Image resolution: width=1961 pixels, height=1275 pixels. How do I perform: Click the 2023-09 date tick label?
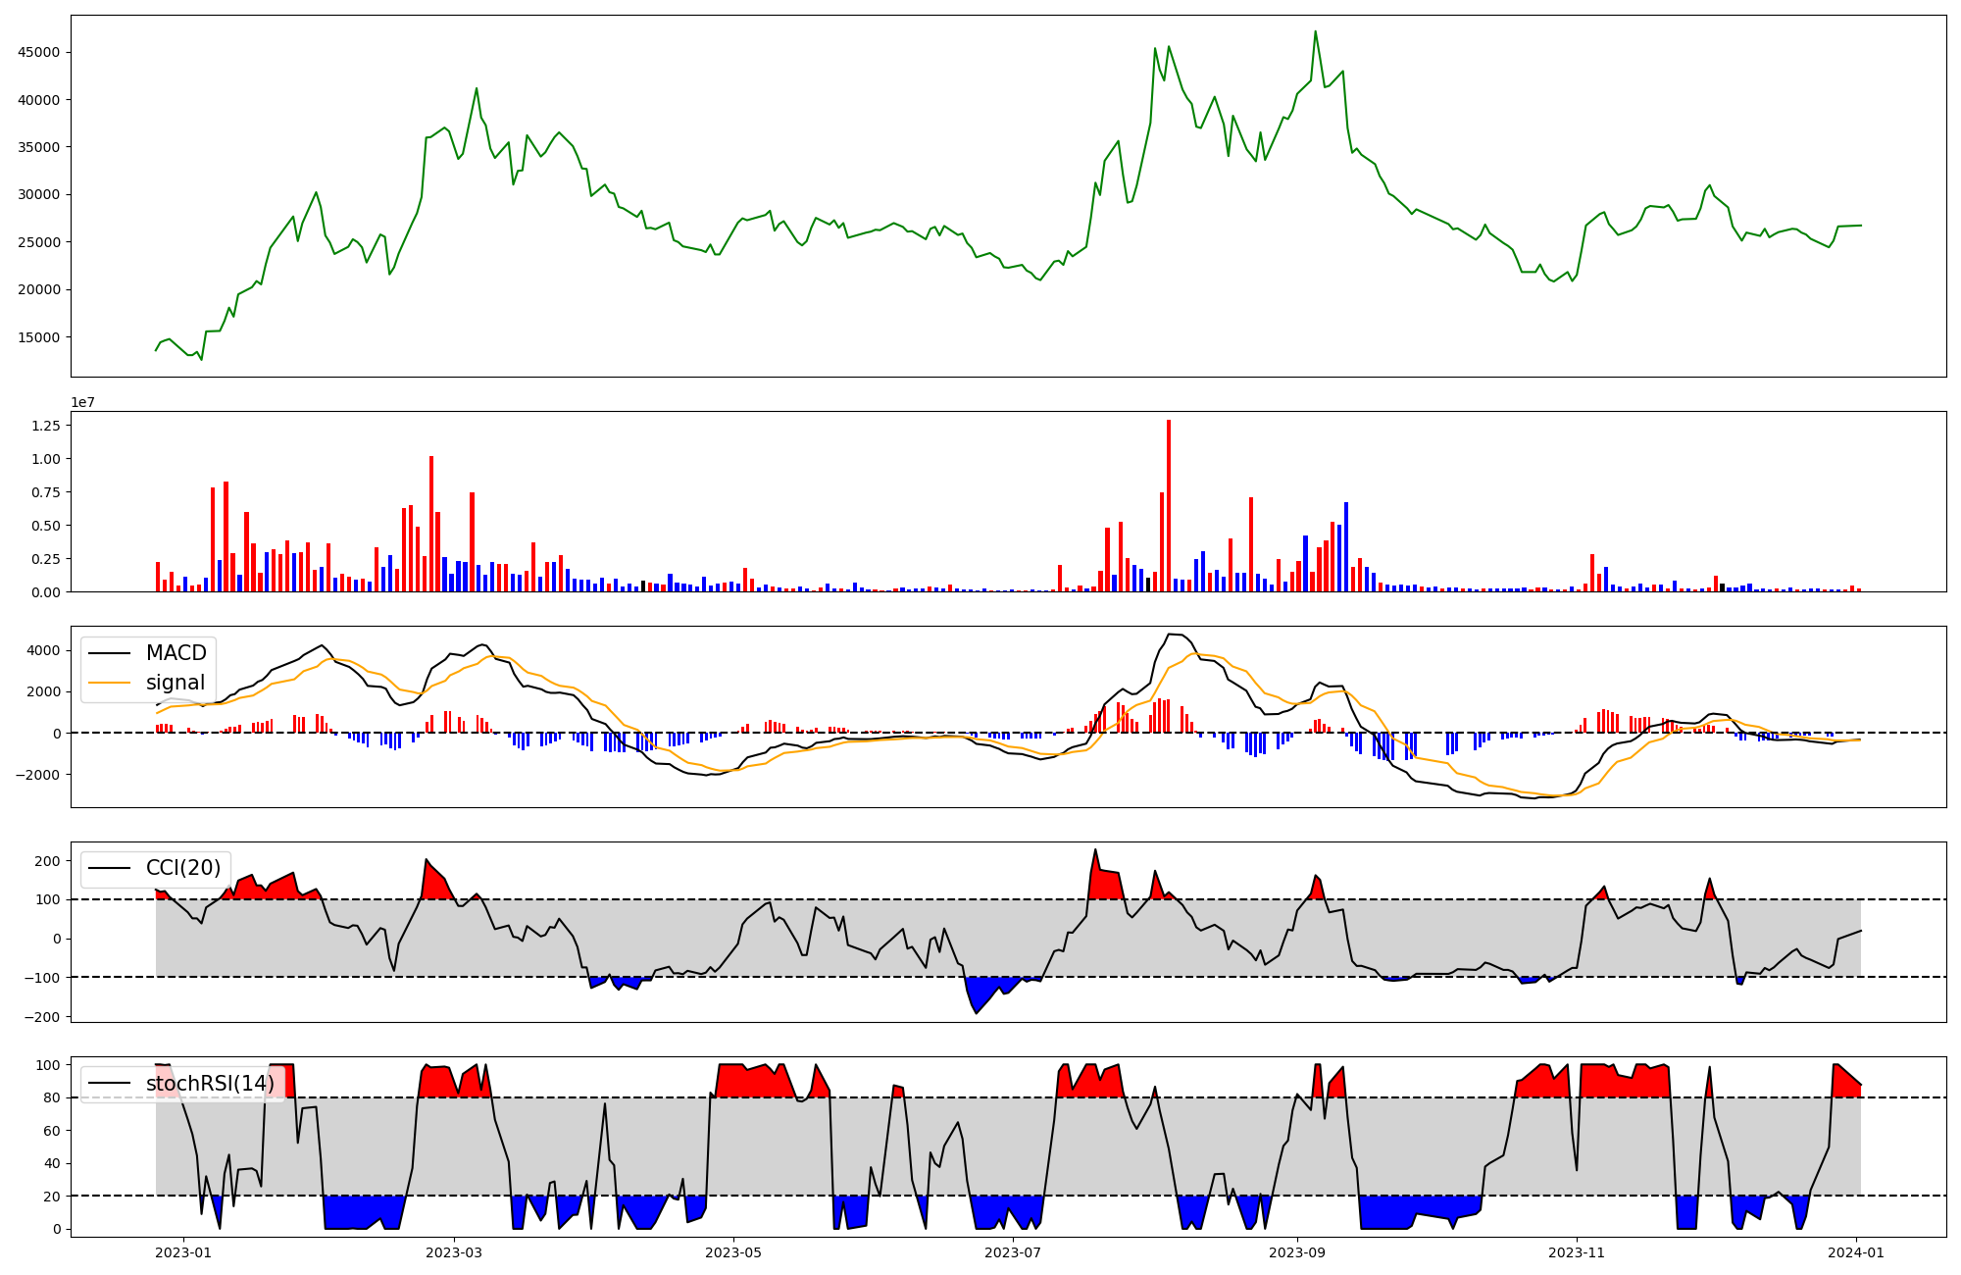tap(1297, 1252)
